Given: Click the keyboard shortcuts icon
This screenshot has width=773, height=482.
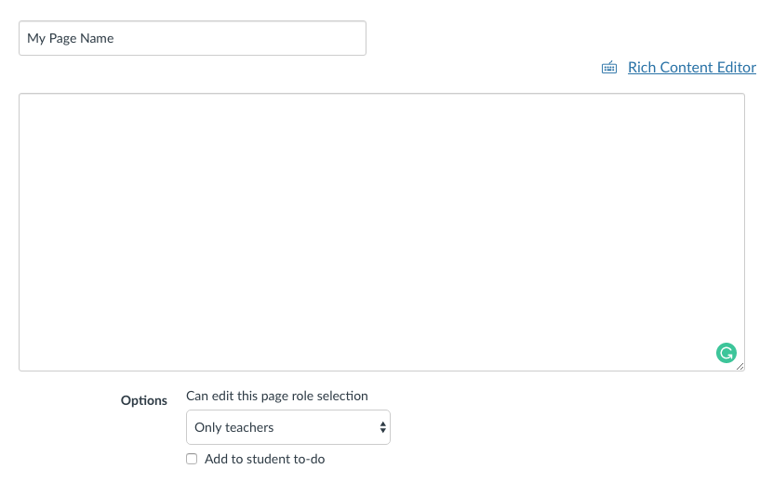Looking at the screenshot, I should (x=609, y=68).
